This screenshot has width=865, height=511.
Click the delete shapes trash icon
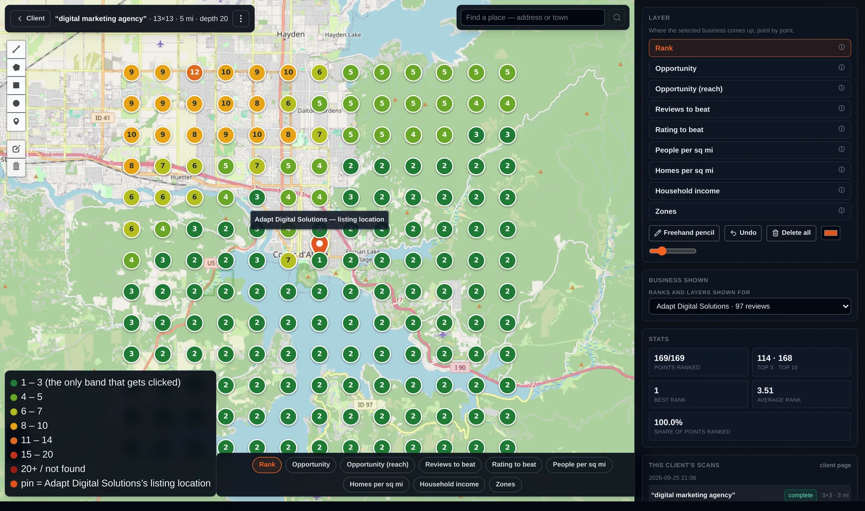16,166
